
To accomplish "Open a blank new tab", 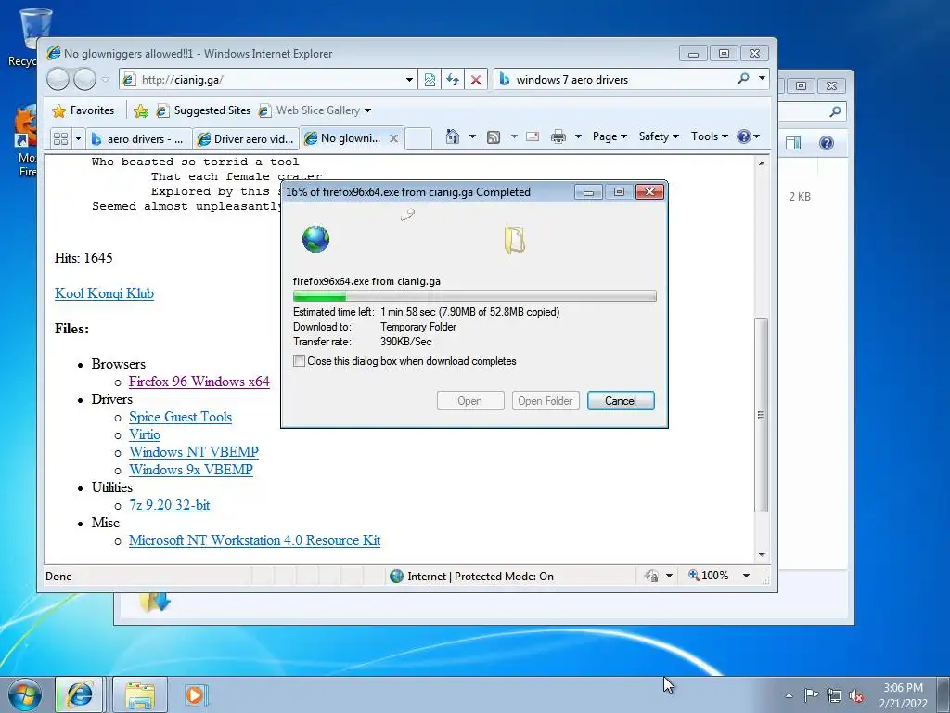I will (418, 138).
